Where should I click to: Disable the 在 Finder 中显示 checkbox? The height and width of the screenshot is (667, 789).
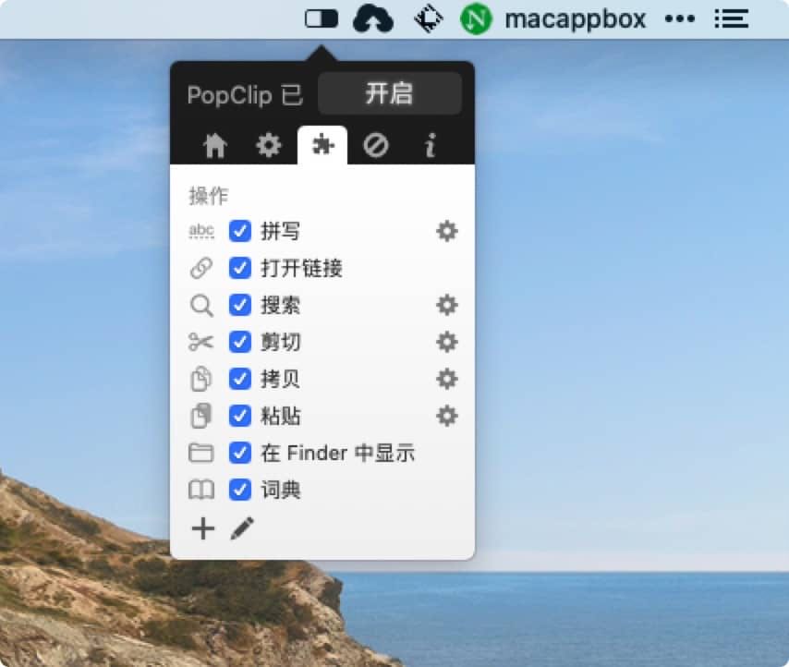(x=240, y=453)
